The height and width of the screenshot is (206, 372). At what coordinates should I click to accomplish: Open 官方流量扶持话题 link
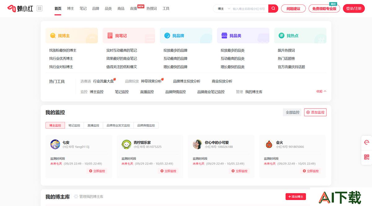(x=291, y=67)
